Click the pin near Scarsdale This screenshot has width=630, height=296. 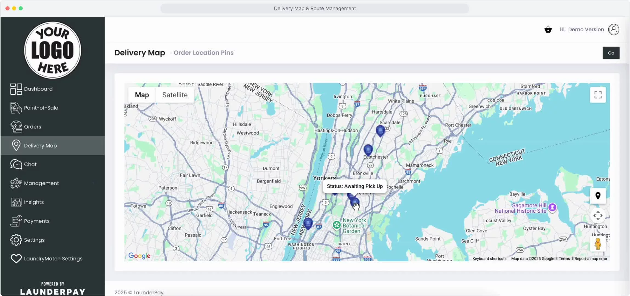380,130
